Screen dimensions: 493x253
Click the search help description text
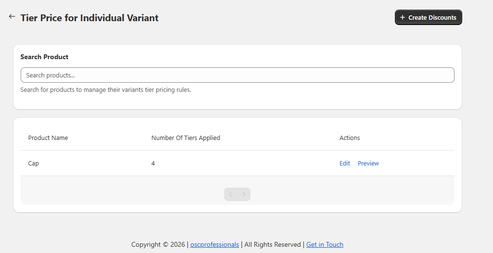point(106,90)
